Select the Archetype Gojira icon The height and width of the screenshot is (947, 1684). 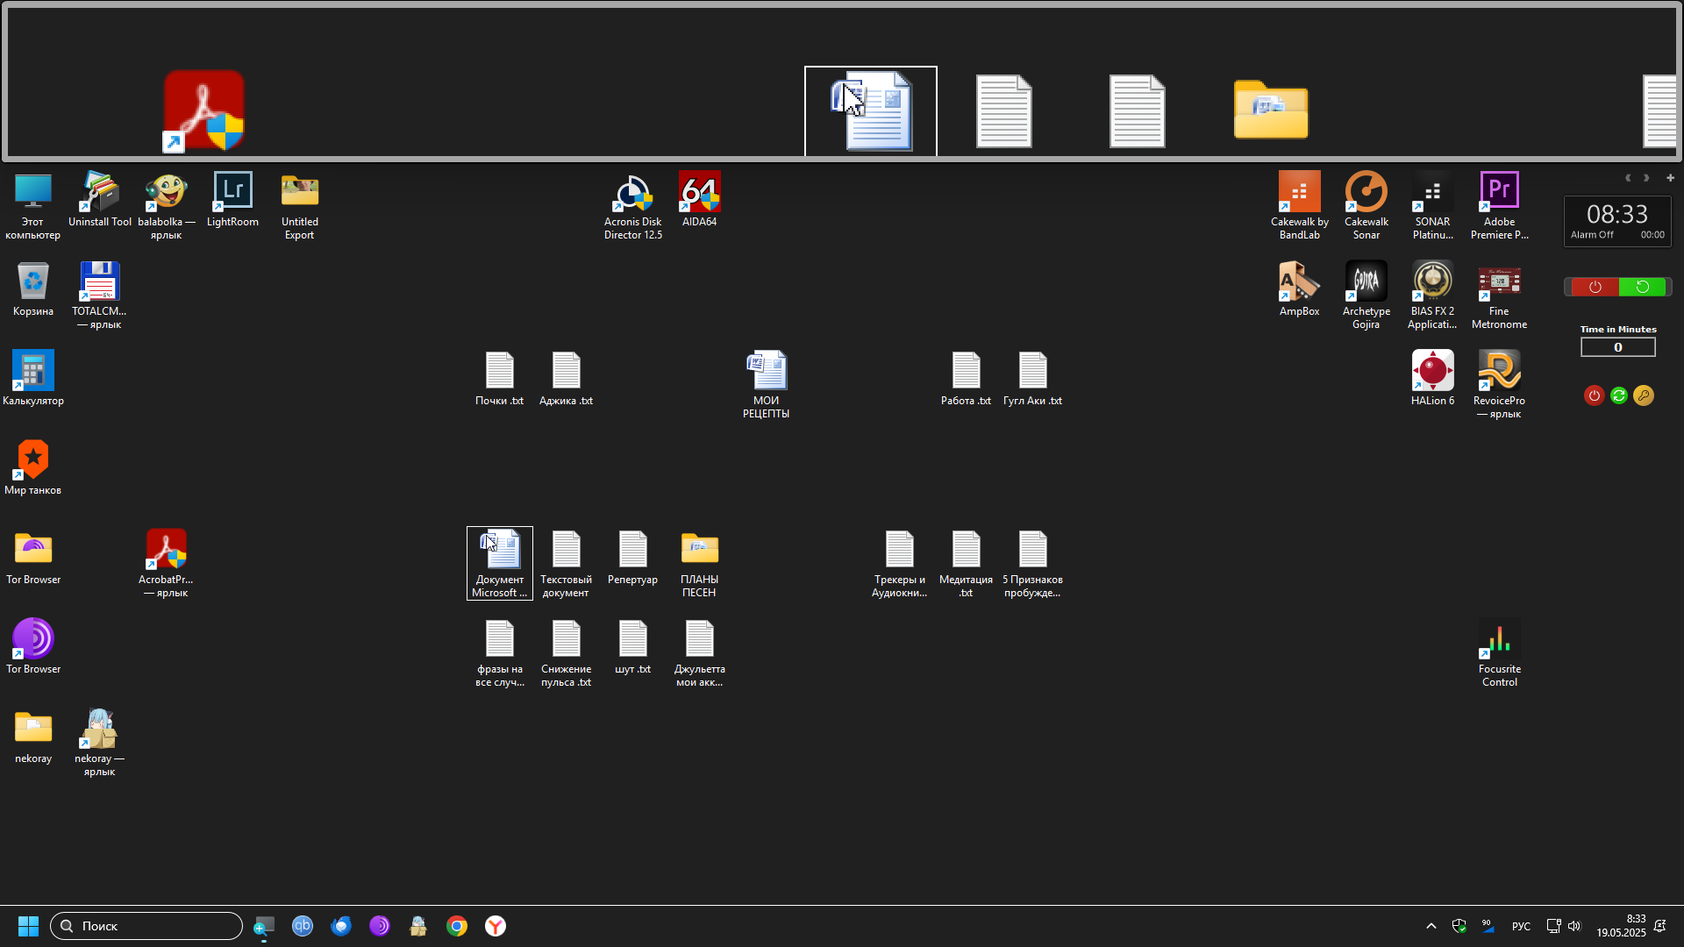tap(1366, 295)
